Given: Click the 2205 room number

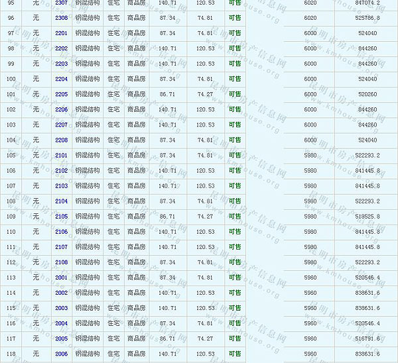Looking at the screenshot, I should (61, 94).
